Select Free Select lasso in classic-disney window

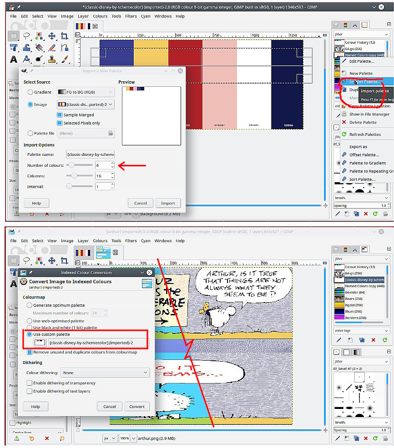(x=26, y=36)
